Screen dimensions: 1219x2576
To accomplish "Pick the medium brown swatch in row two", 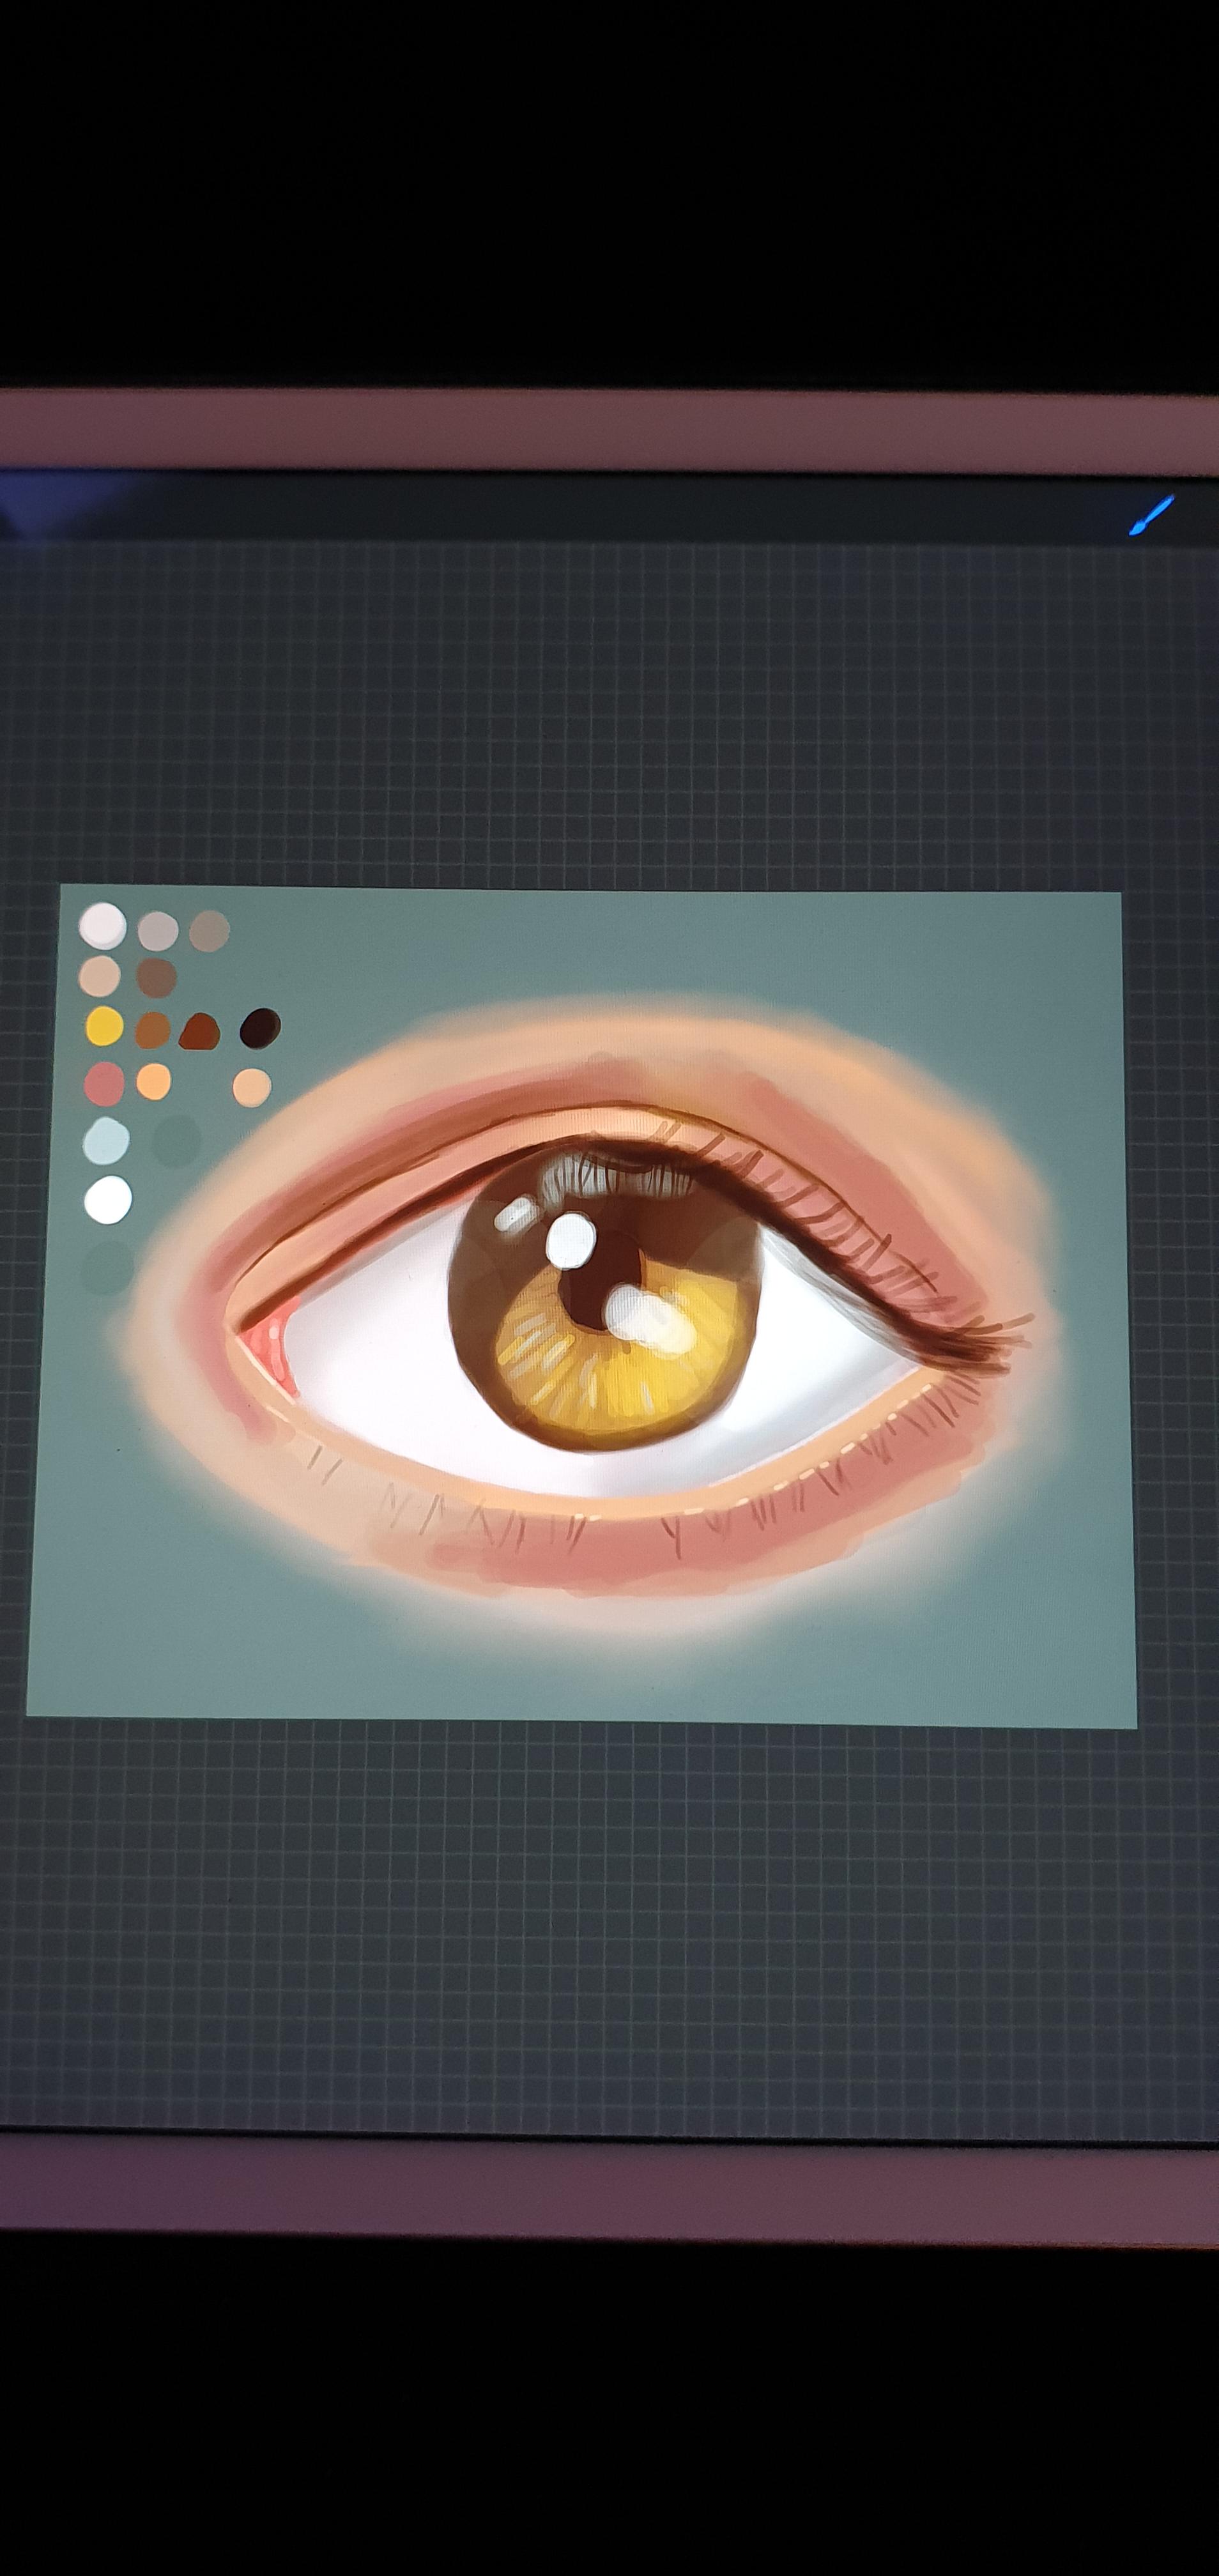I will click(x=156, y=977).
